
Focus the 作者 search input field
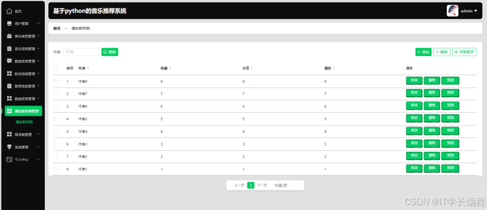coord(81,52)
